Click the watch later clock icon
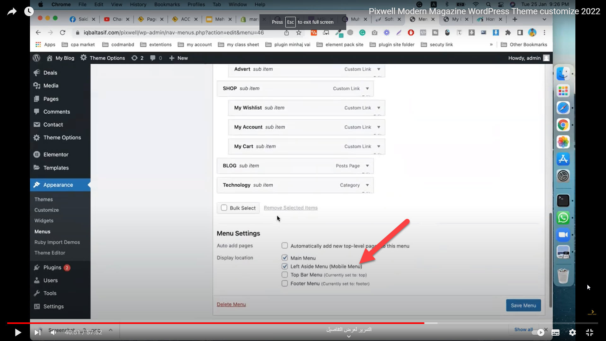Image resolution: width=606 pixels, height=341 pixels. click(x=29, y=12)
